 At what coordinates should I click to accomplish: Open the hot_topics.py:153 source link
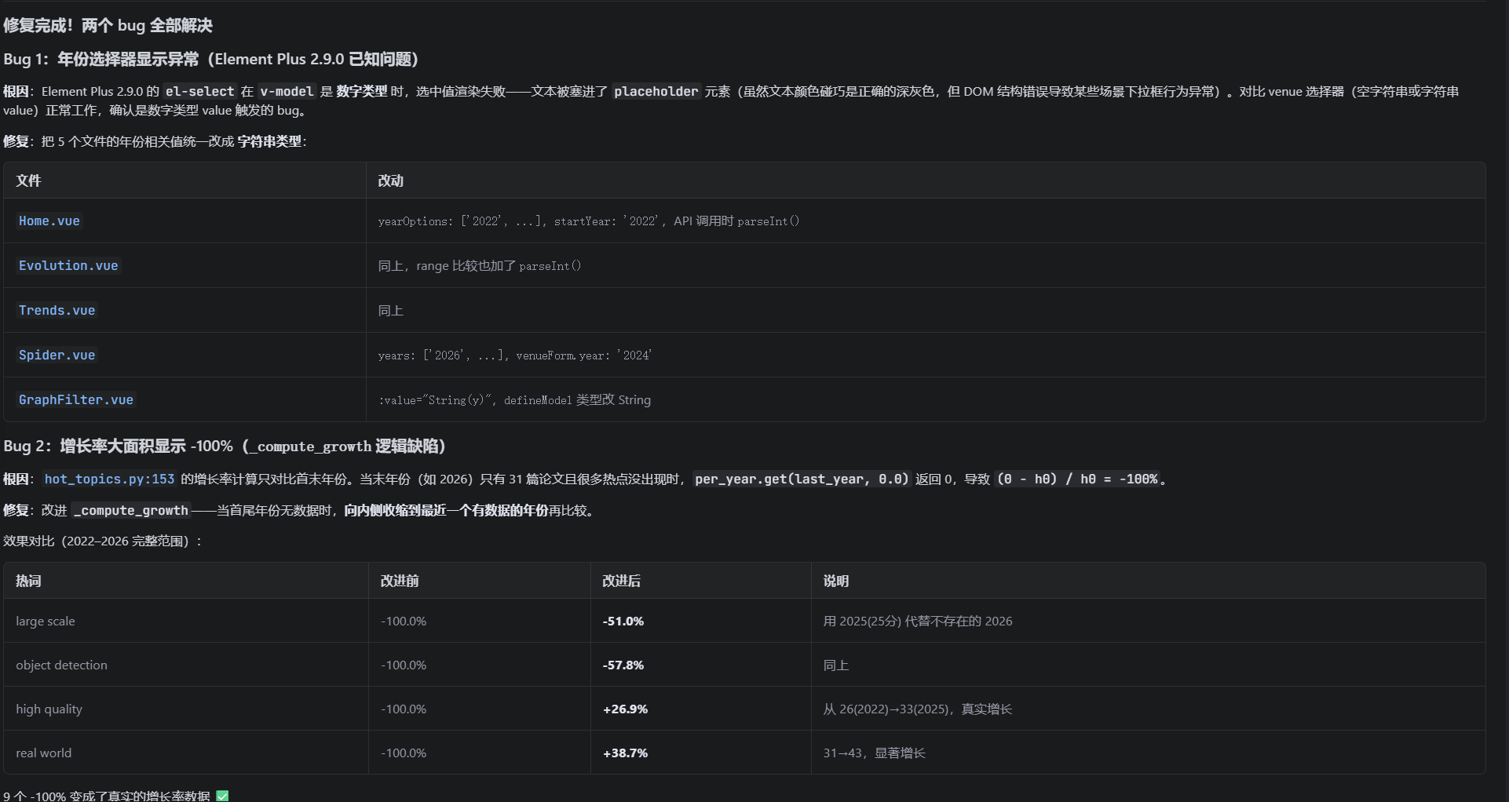(x=109, y=479)
